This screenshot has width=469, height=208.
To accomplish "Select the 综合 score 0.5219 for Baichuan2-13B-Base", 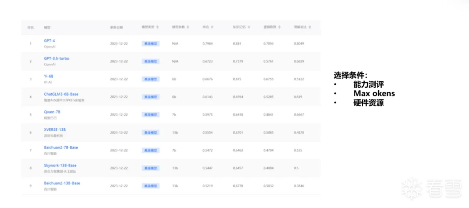I will (x=208, y=186).
